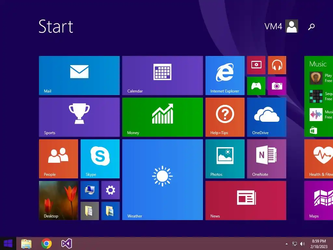Open the PC settings gear tile

click(111, 190)
